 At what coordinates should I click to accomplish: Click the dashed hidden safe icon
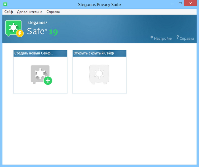pos(99,74)
